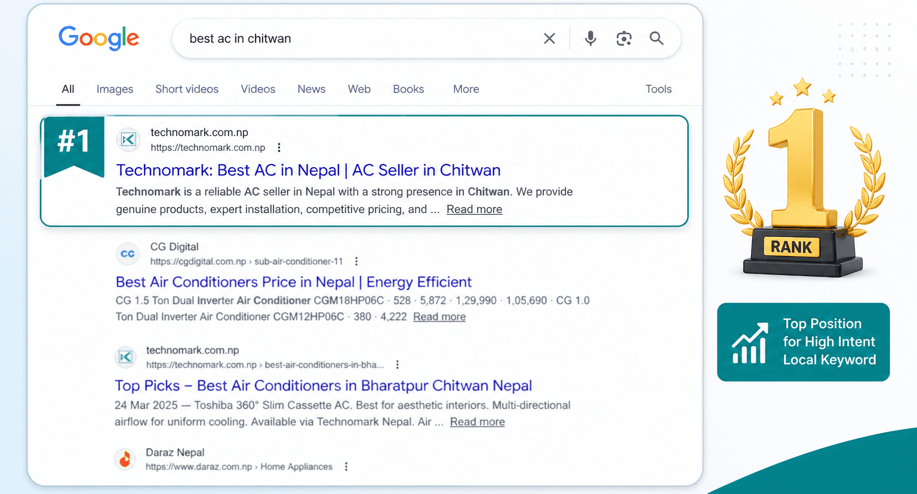Open 'Technomark: Best AC in Nepal' result link
The width and height of the screenshot is (917, 494).
tap(309, 170)
